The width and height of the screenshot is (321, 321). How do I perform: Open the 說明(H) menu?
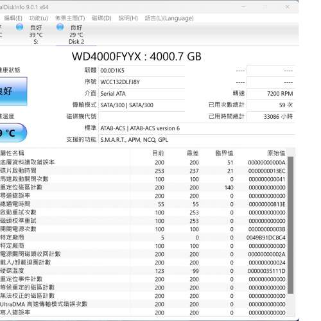point(128,18)
